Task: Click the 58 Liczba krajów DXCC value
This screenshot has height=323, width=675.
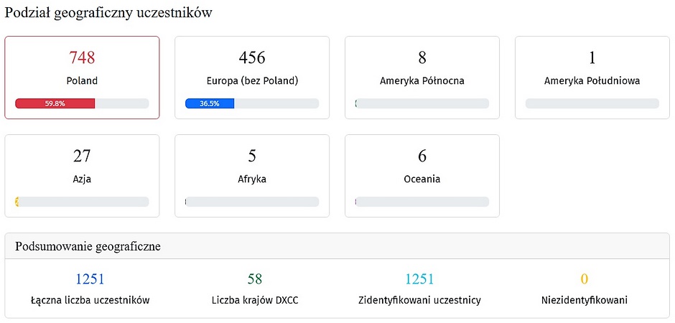Action: coord(255,279)
